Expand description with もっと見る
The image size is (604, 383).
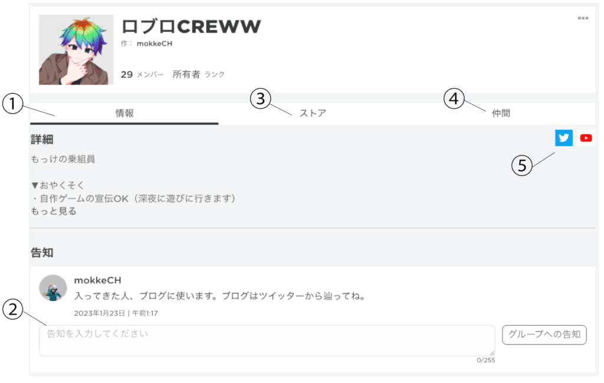[x=54, y=211]
